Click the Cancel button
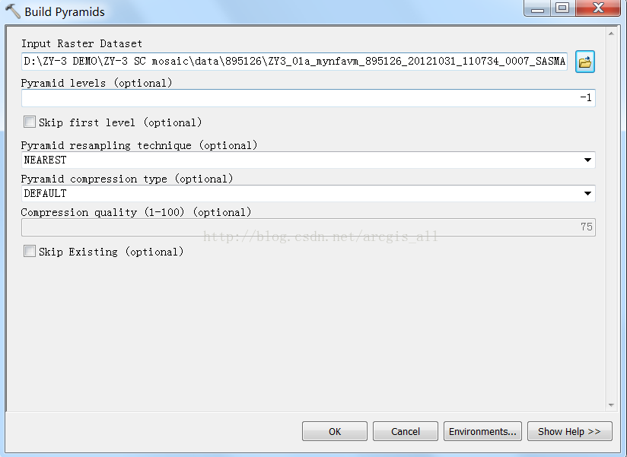Screen dimensions: 627x457 coord(406,431)
